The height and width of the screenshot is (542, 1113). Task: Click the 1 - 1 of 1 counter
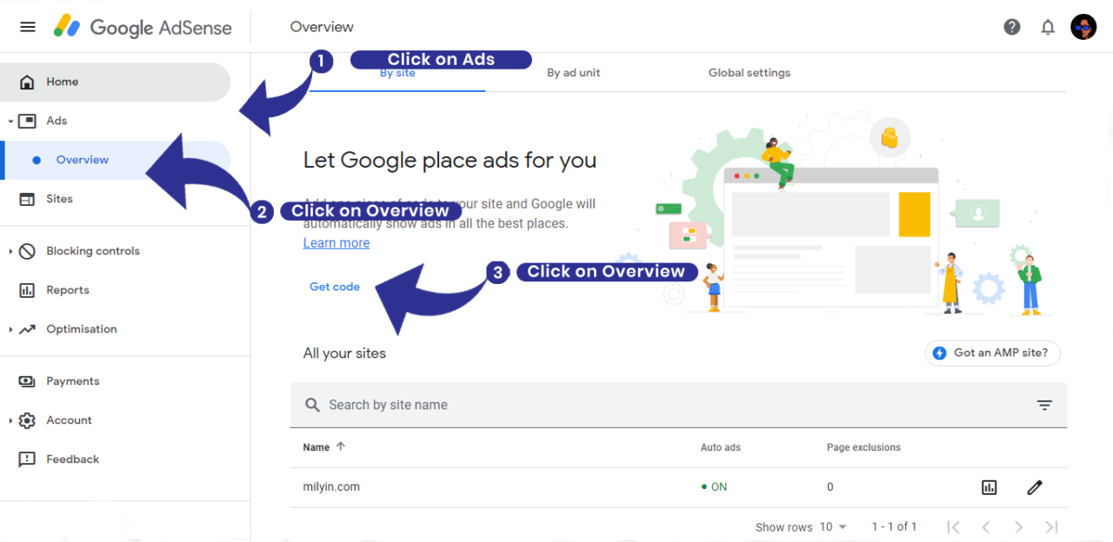pos(895,527)
